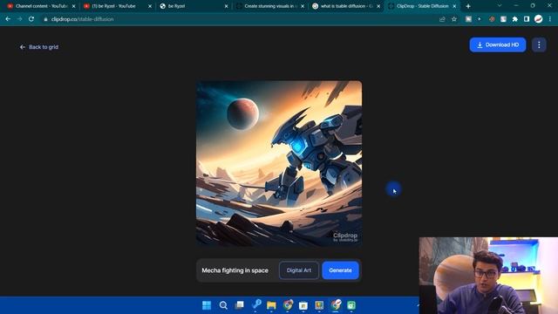
Task: Open File Explorer from taskbar
Action: point(271,305)
